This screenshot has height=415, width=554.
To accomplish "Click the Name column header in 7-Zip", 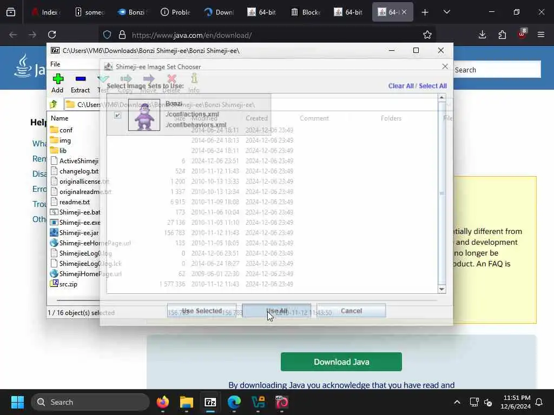I will click(x=60, y=118).
